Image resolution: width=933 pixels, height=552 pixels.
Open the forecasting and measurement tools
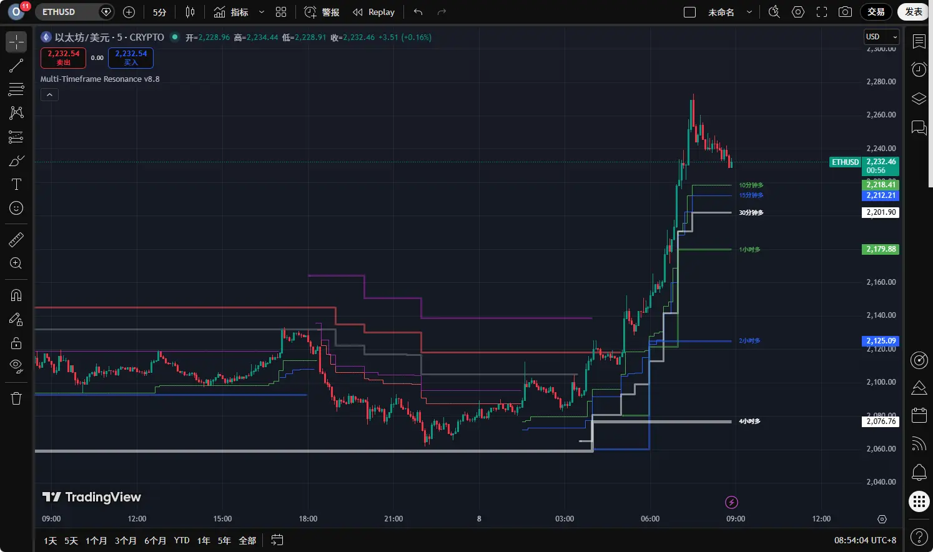[16, 137]
